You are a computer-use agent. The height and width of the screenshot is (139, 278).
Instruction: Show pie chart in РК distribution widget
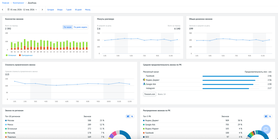[266, 116]
